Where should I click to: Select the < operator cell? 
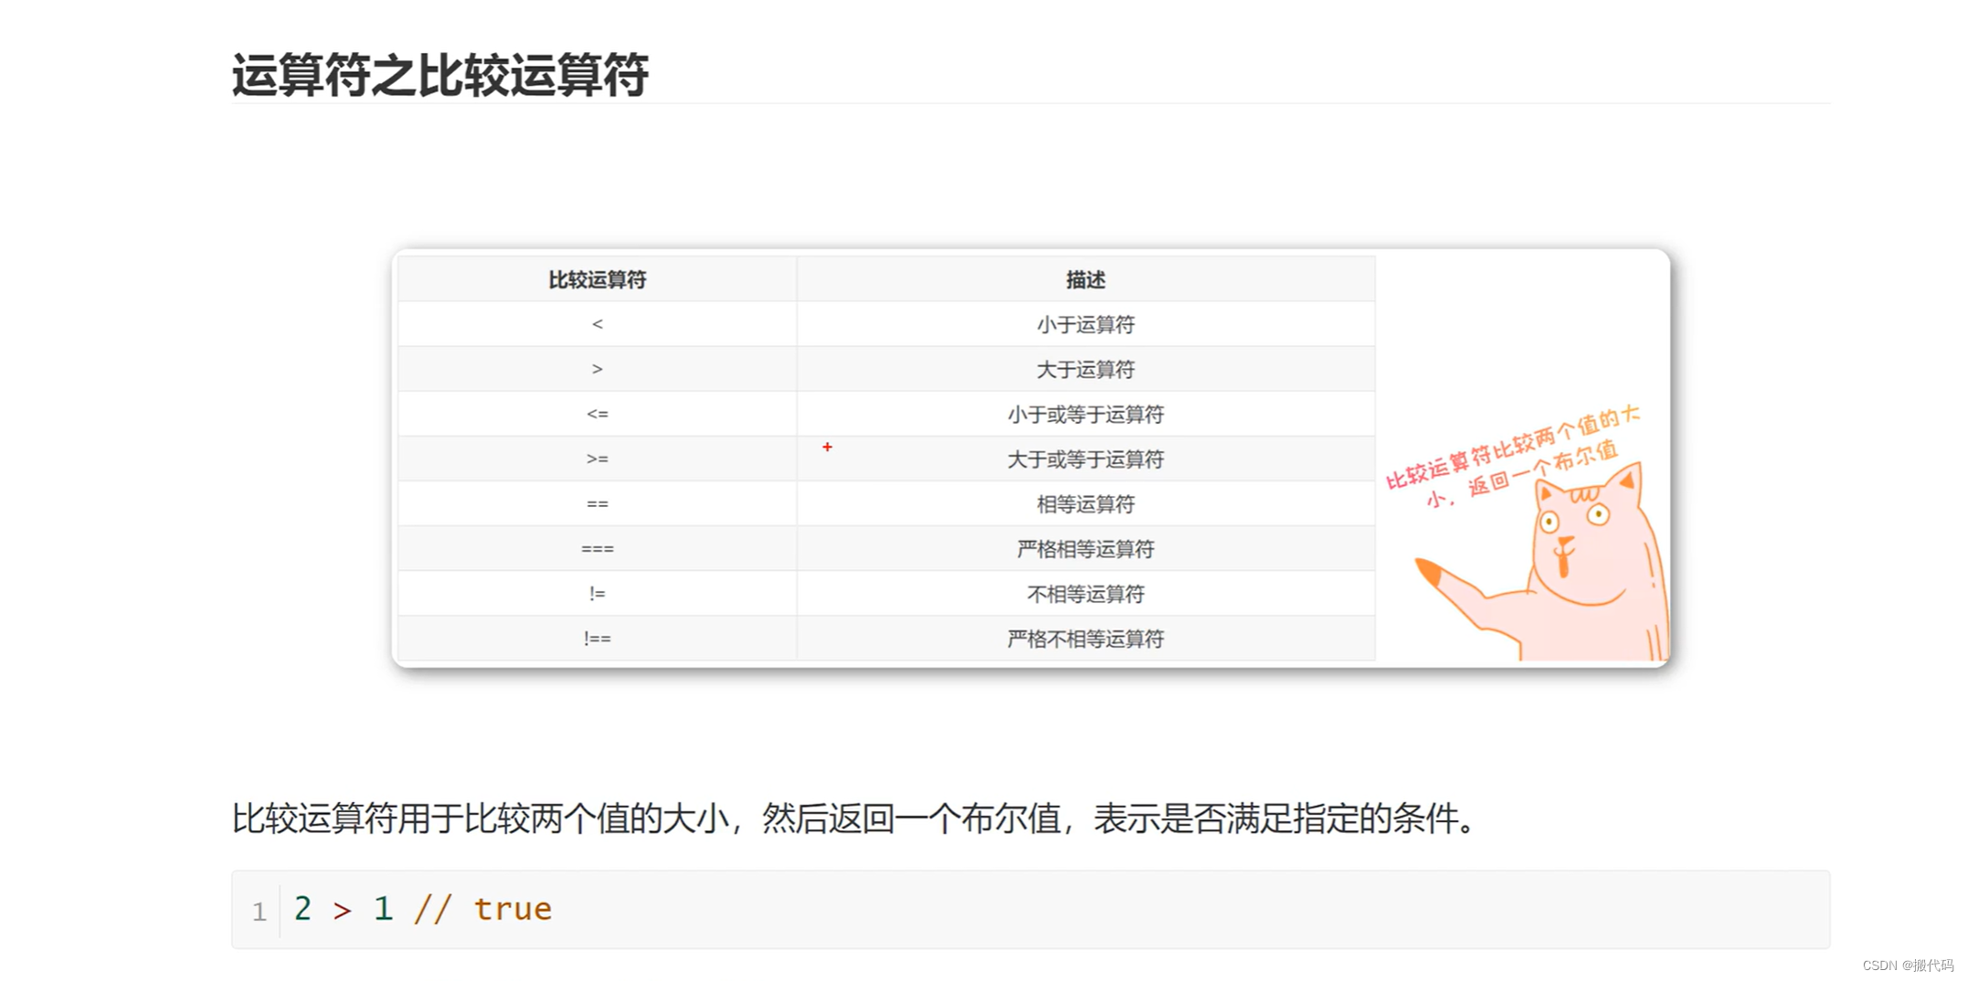pyautogui.click(x=597, y=324)
